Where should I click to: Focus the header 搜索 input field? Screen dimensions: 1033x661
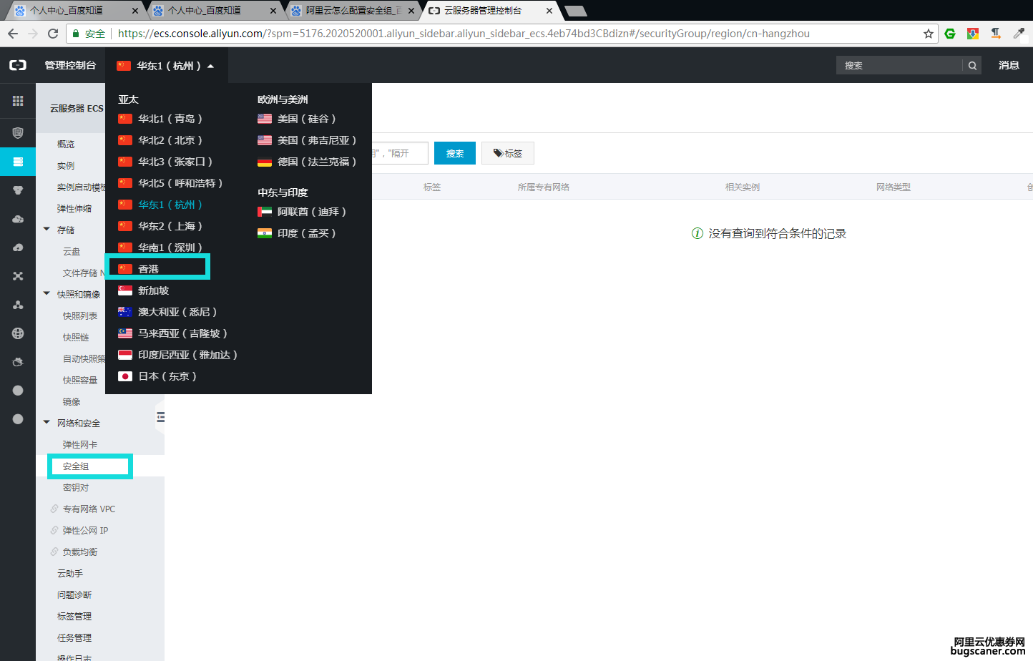(899, 65)
